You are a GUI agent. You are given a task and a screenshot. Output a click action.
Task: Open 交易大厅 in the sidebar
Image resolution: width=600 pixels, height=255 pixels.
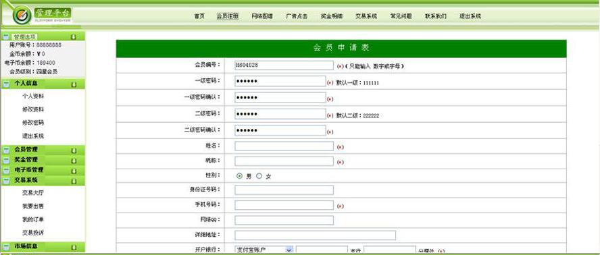pyautogui.click(x=33, y=193)
